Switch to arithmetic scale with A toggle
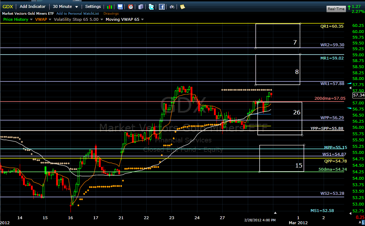The width and height of the screenshot is (365, 226). point(360,222)
